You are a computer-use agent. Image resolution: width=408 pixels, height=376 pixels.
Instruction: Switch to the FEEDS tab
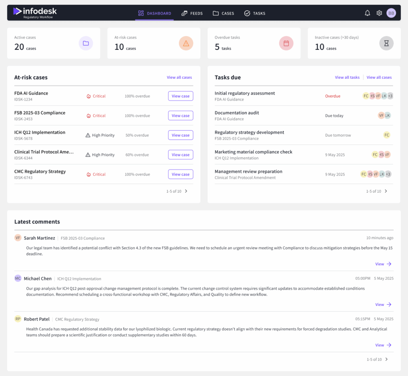click(x=192, y=13)
